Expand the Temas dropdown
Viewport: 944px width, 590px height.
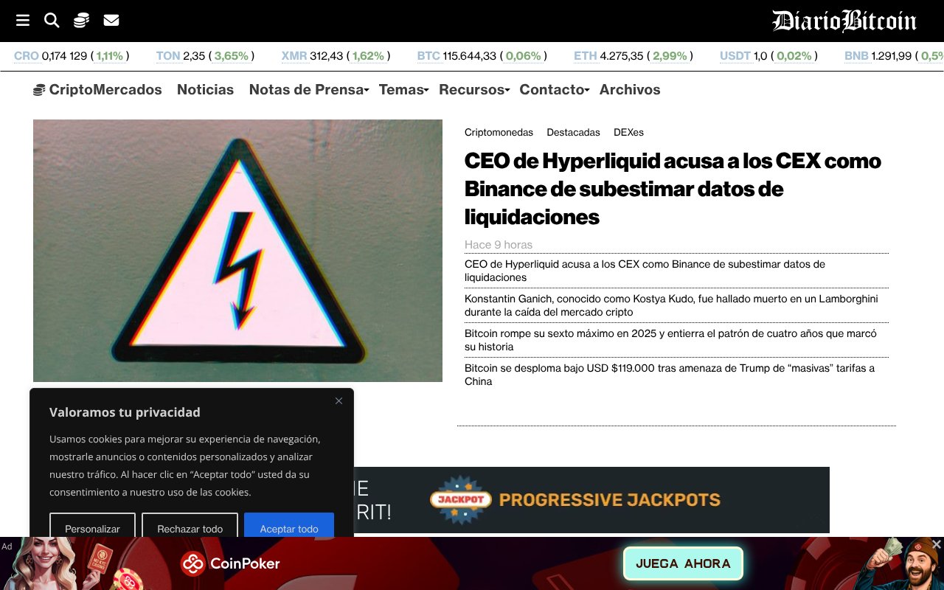pyautogui.click(x=401, y=89)
